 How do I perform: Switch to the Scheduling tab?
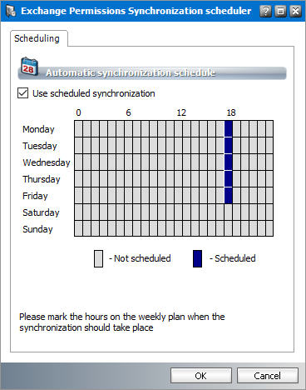click(x=37, y=38)
